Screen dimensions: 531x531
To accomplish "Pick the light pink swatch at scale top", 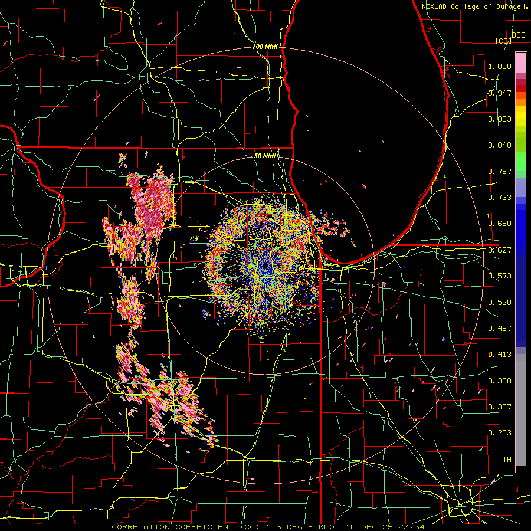I will point(521,63).
